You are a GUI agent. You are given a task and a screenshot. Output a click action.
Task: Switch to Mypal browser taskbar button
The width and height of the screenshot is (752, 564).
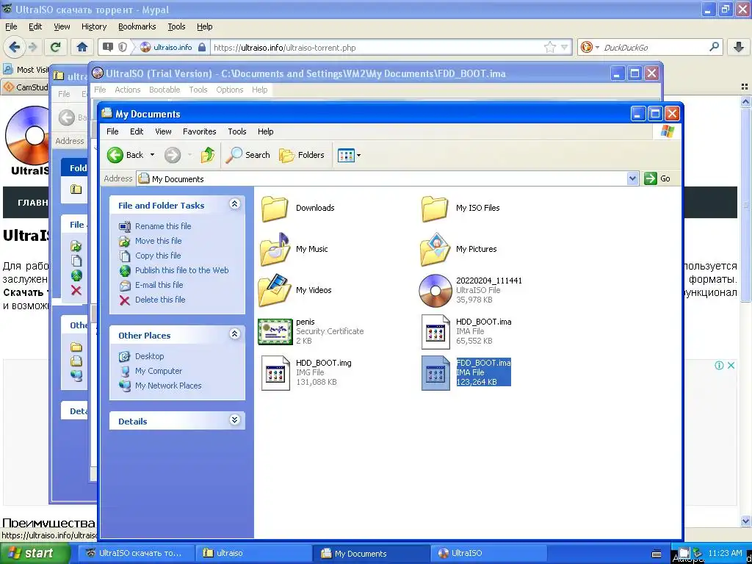tap(137, 554)
